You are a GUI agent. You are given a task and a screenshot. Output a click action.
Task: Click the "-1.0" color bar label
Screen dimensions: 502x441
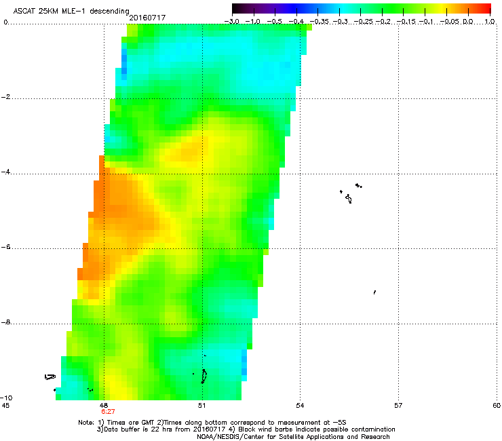click(x=253, y=22)
